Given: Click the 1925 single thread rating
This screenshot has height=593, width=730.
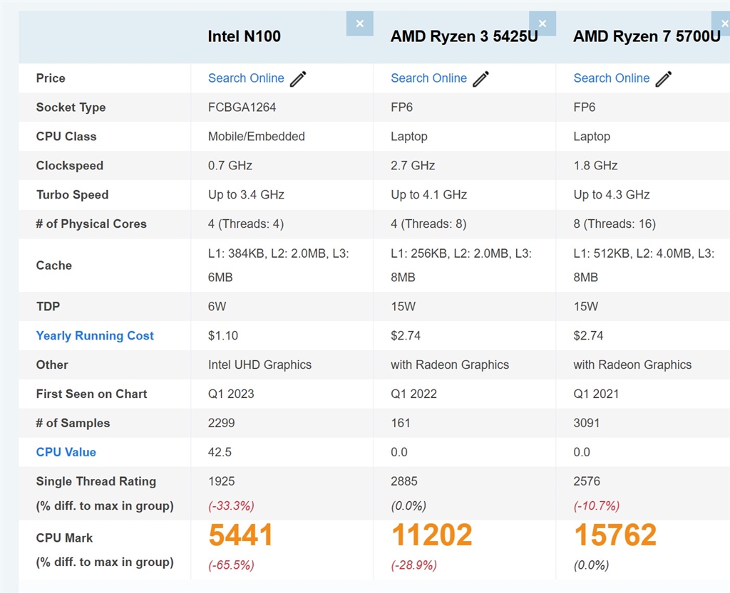Looking at the screenshot, I should (221, 481).
